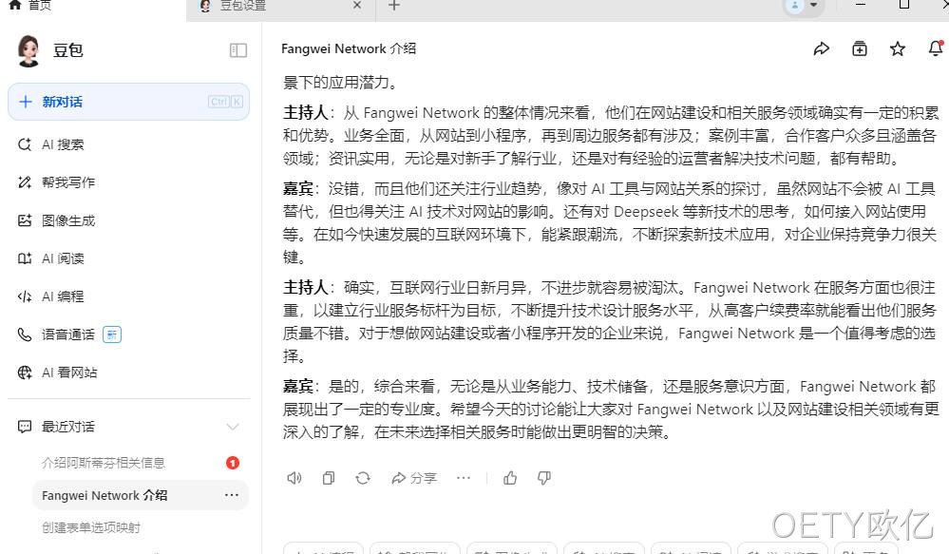
Task: Like the response with thumbs up
Action: (x=510, y=478)
